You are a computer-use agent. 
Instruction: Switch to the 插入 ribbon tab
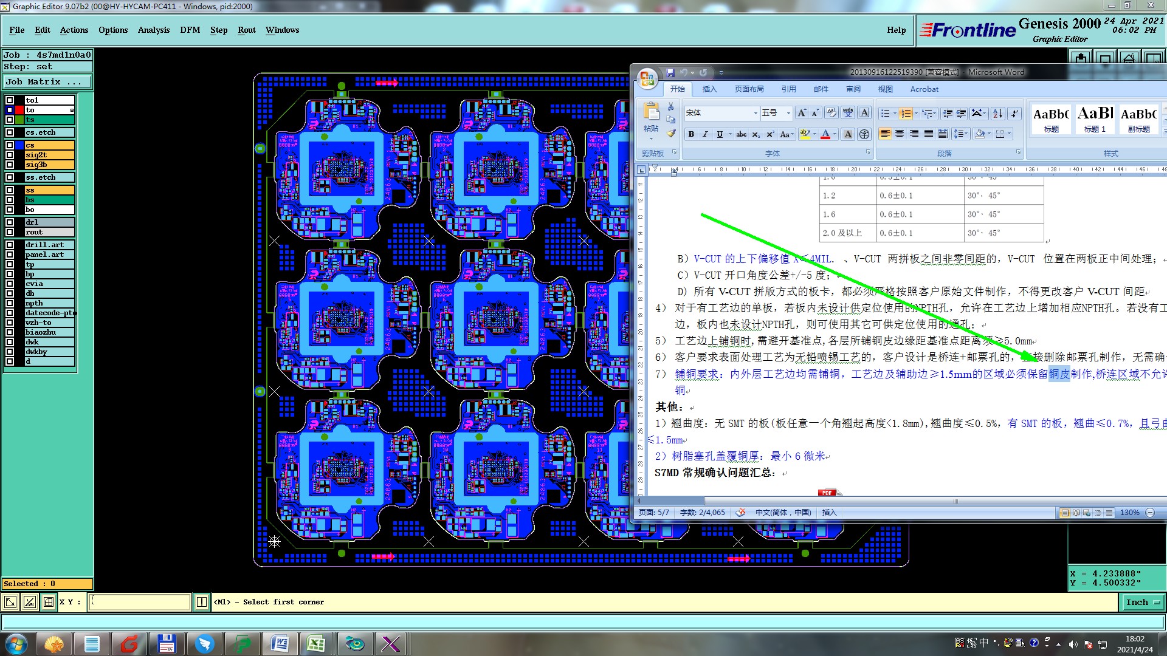click(709, 89)
